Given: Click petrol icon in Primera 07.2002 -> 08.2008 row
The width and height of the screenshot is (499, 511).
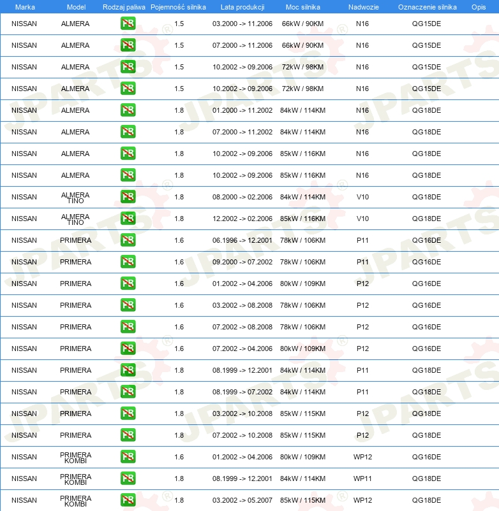Looking at the screenshot, I should 128,327.
